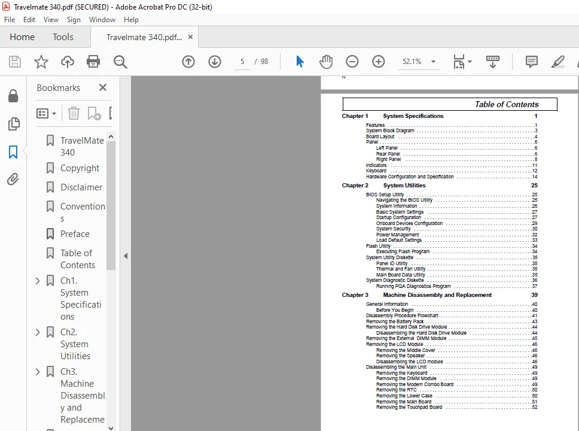Open zoom level 52.1% dropdown
This screenshot has width=579, height=431.
[433, 62]
